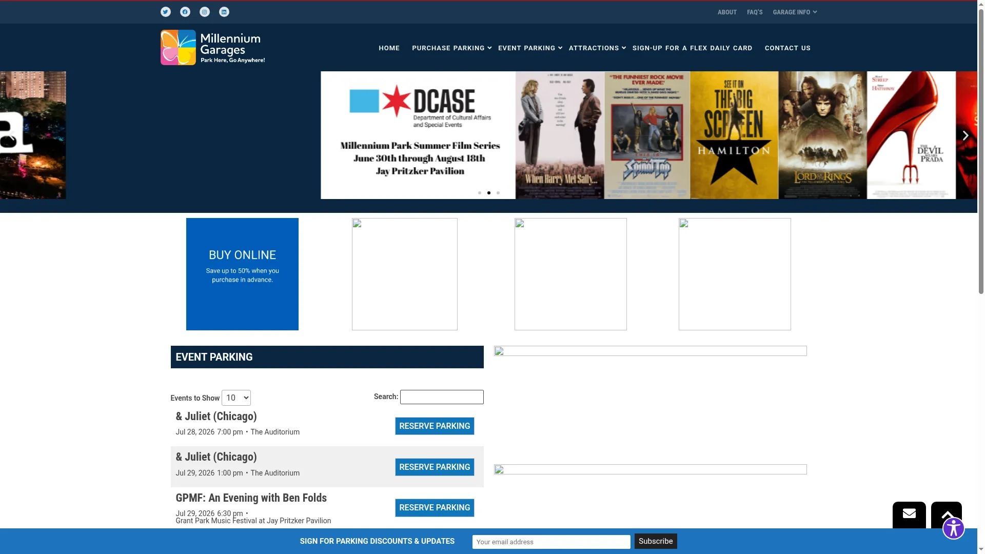Select first carousel pagination dot

(479, 193)
